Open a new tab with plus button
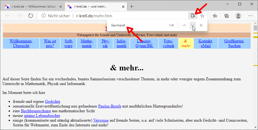Screen dimensions: 258x130 (x=132, y=6)
